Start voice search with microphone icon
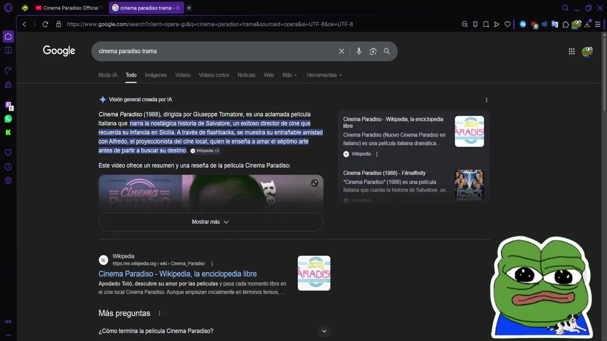607x341 pixels. (x=359, y=51)
